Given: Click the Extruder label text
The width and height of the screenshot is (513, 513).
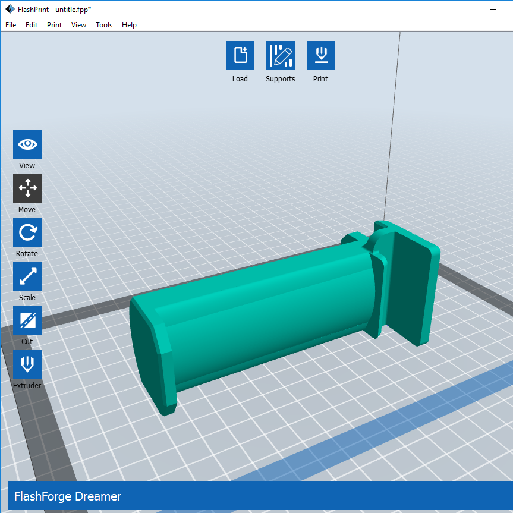Looking at the screenshot, I should click(27, 385).
